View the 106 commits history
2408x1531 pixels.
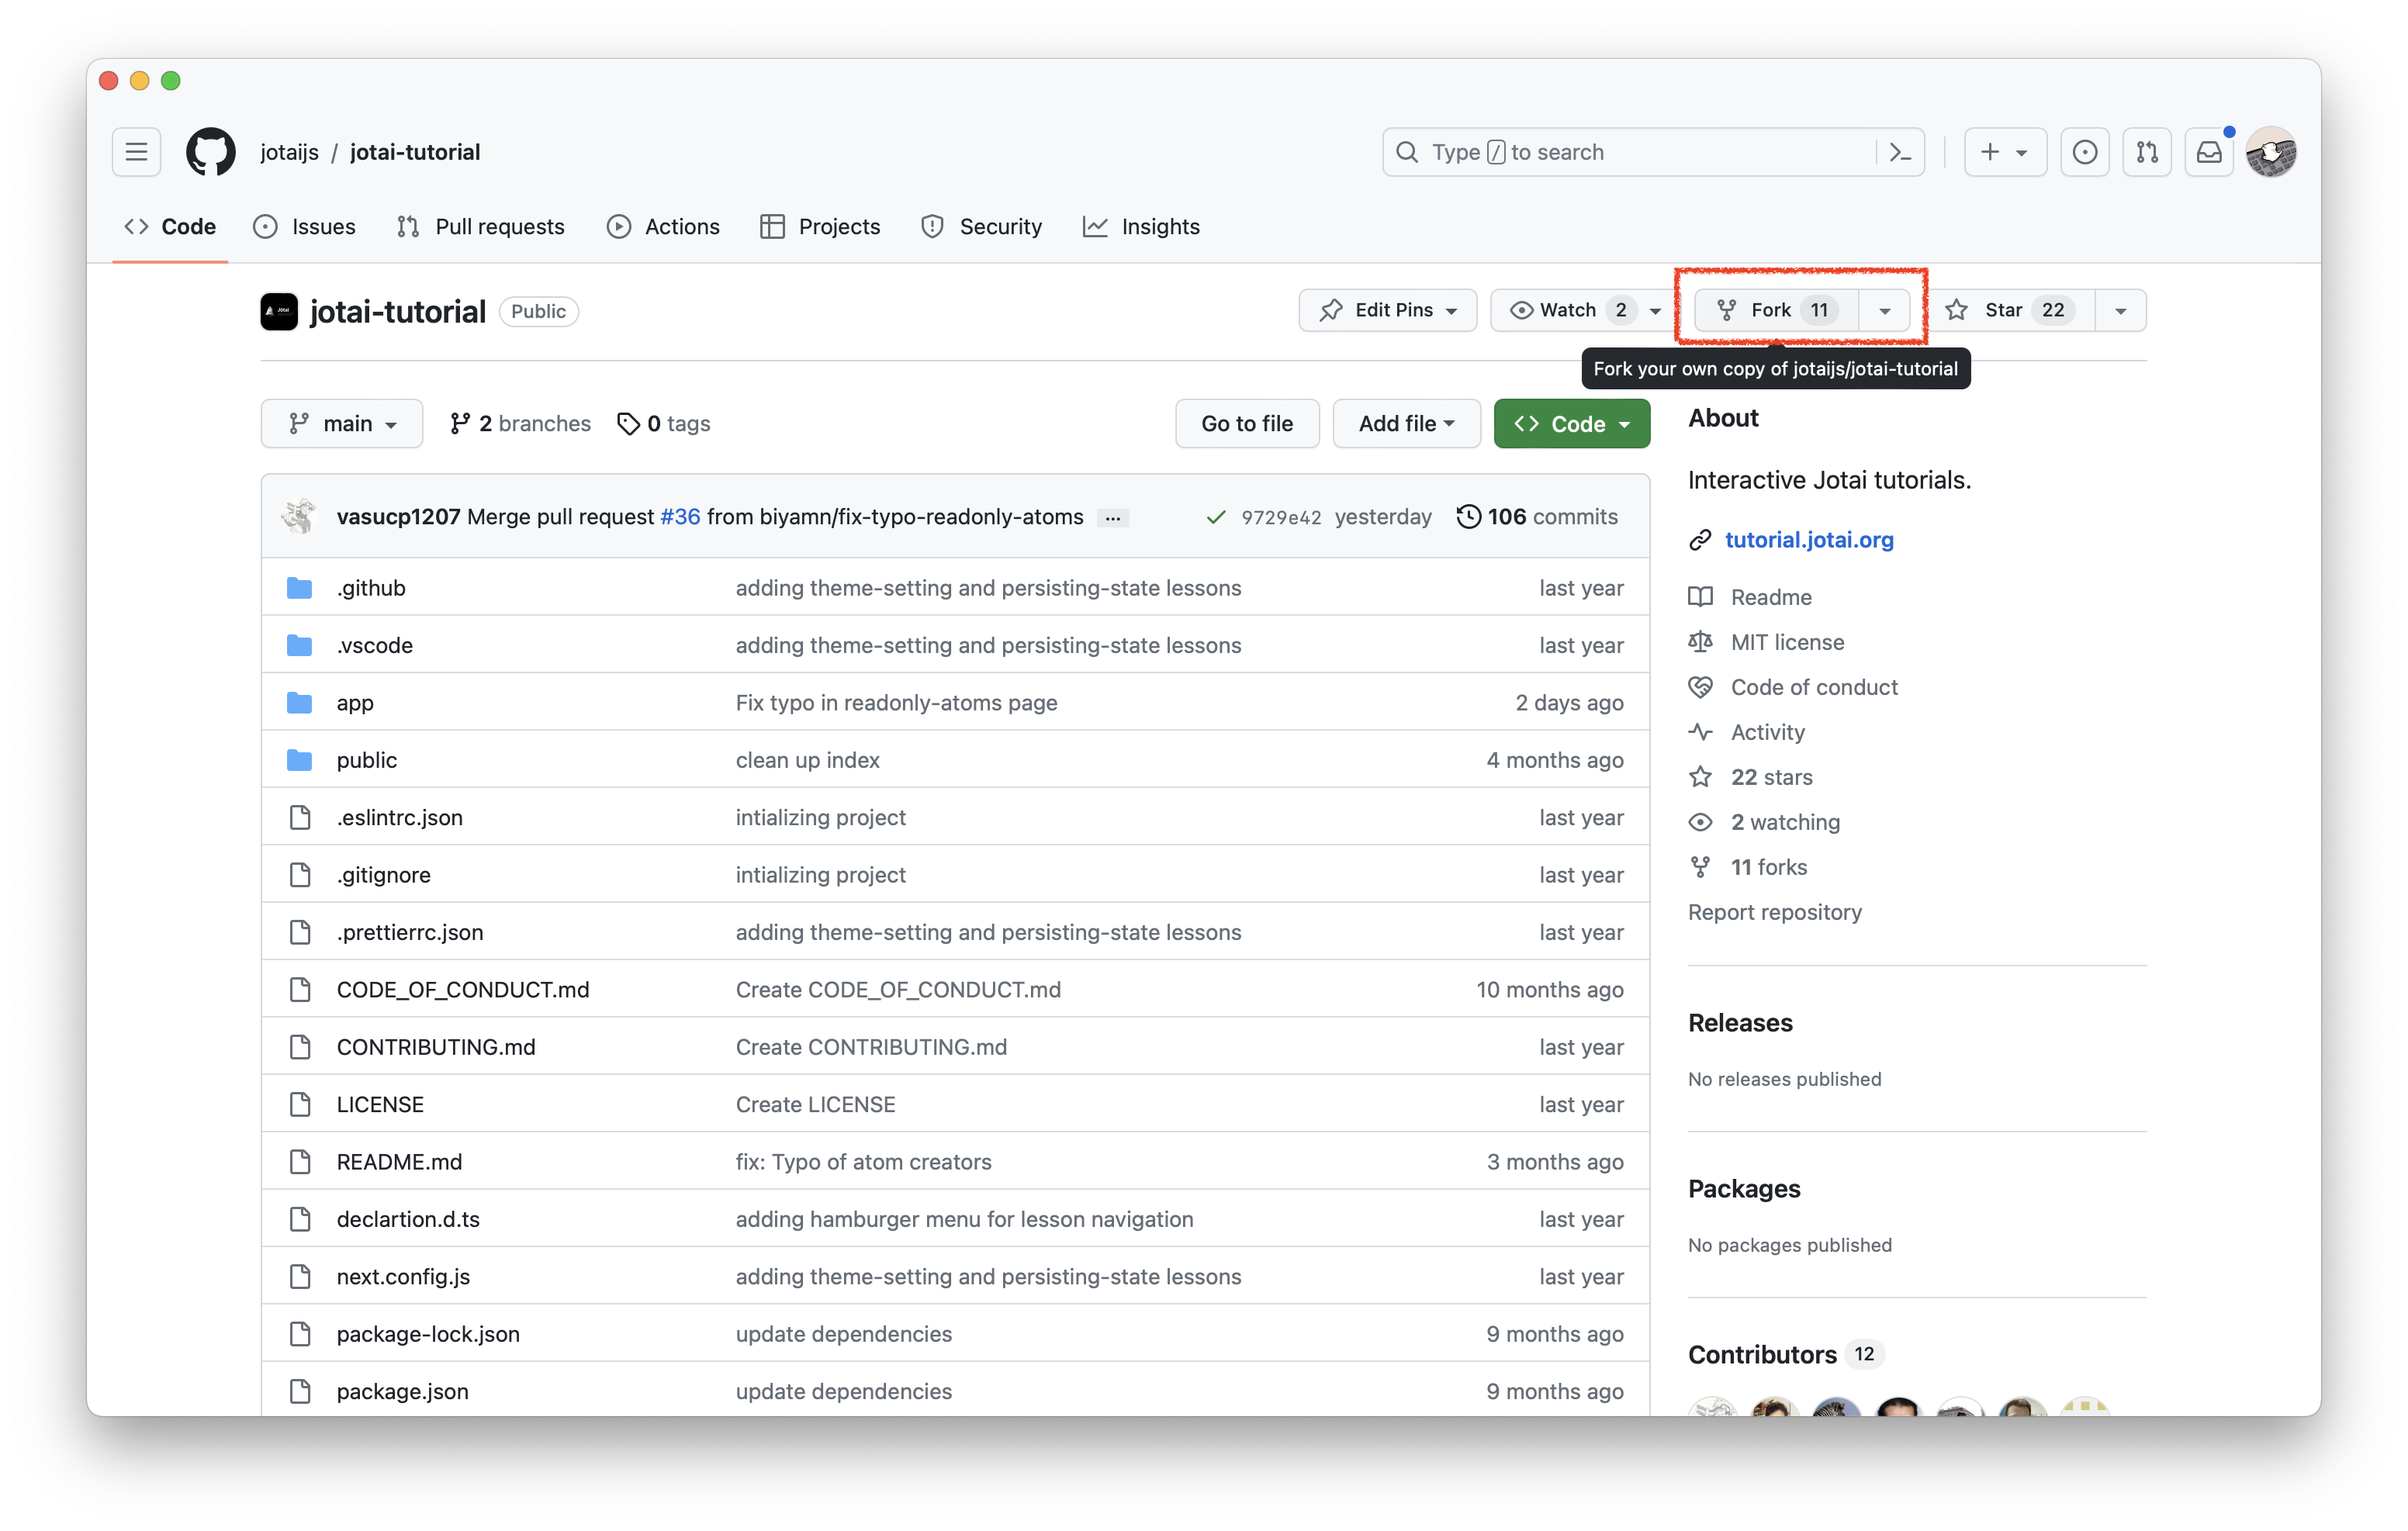[1537, 517]
